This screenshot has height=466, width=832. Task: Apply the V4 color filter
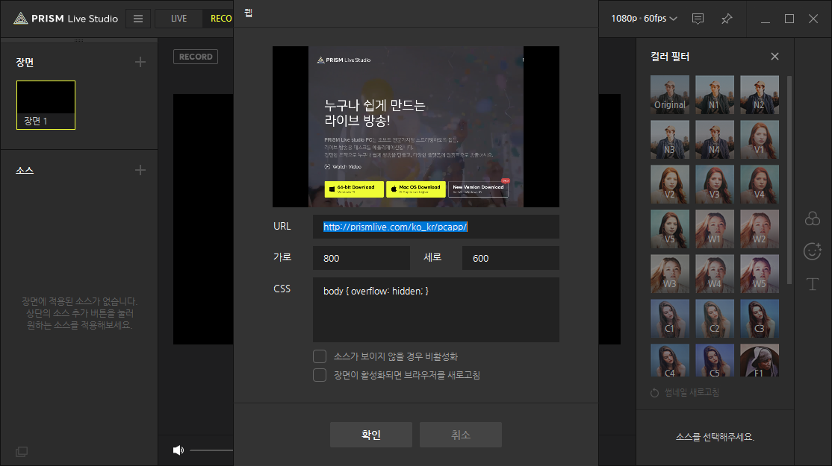point(760,184)
